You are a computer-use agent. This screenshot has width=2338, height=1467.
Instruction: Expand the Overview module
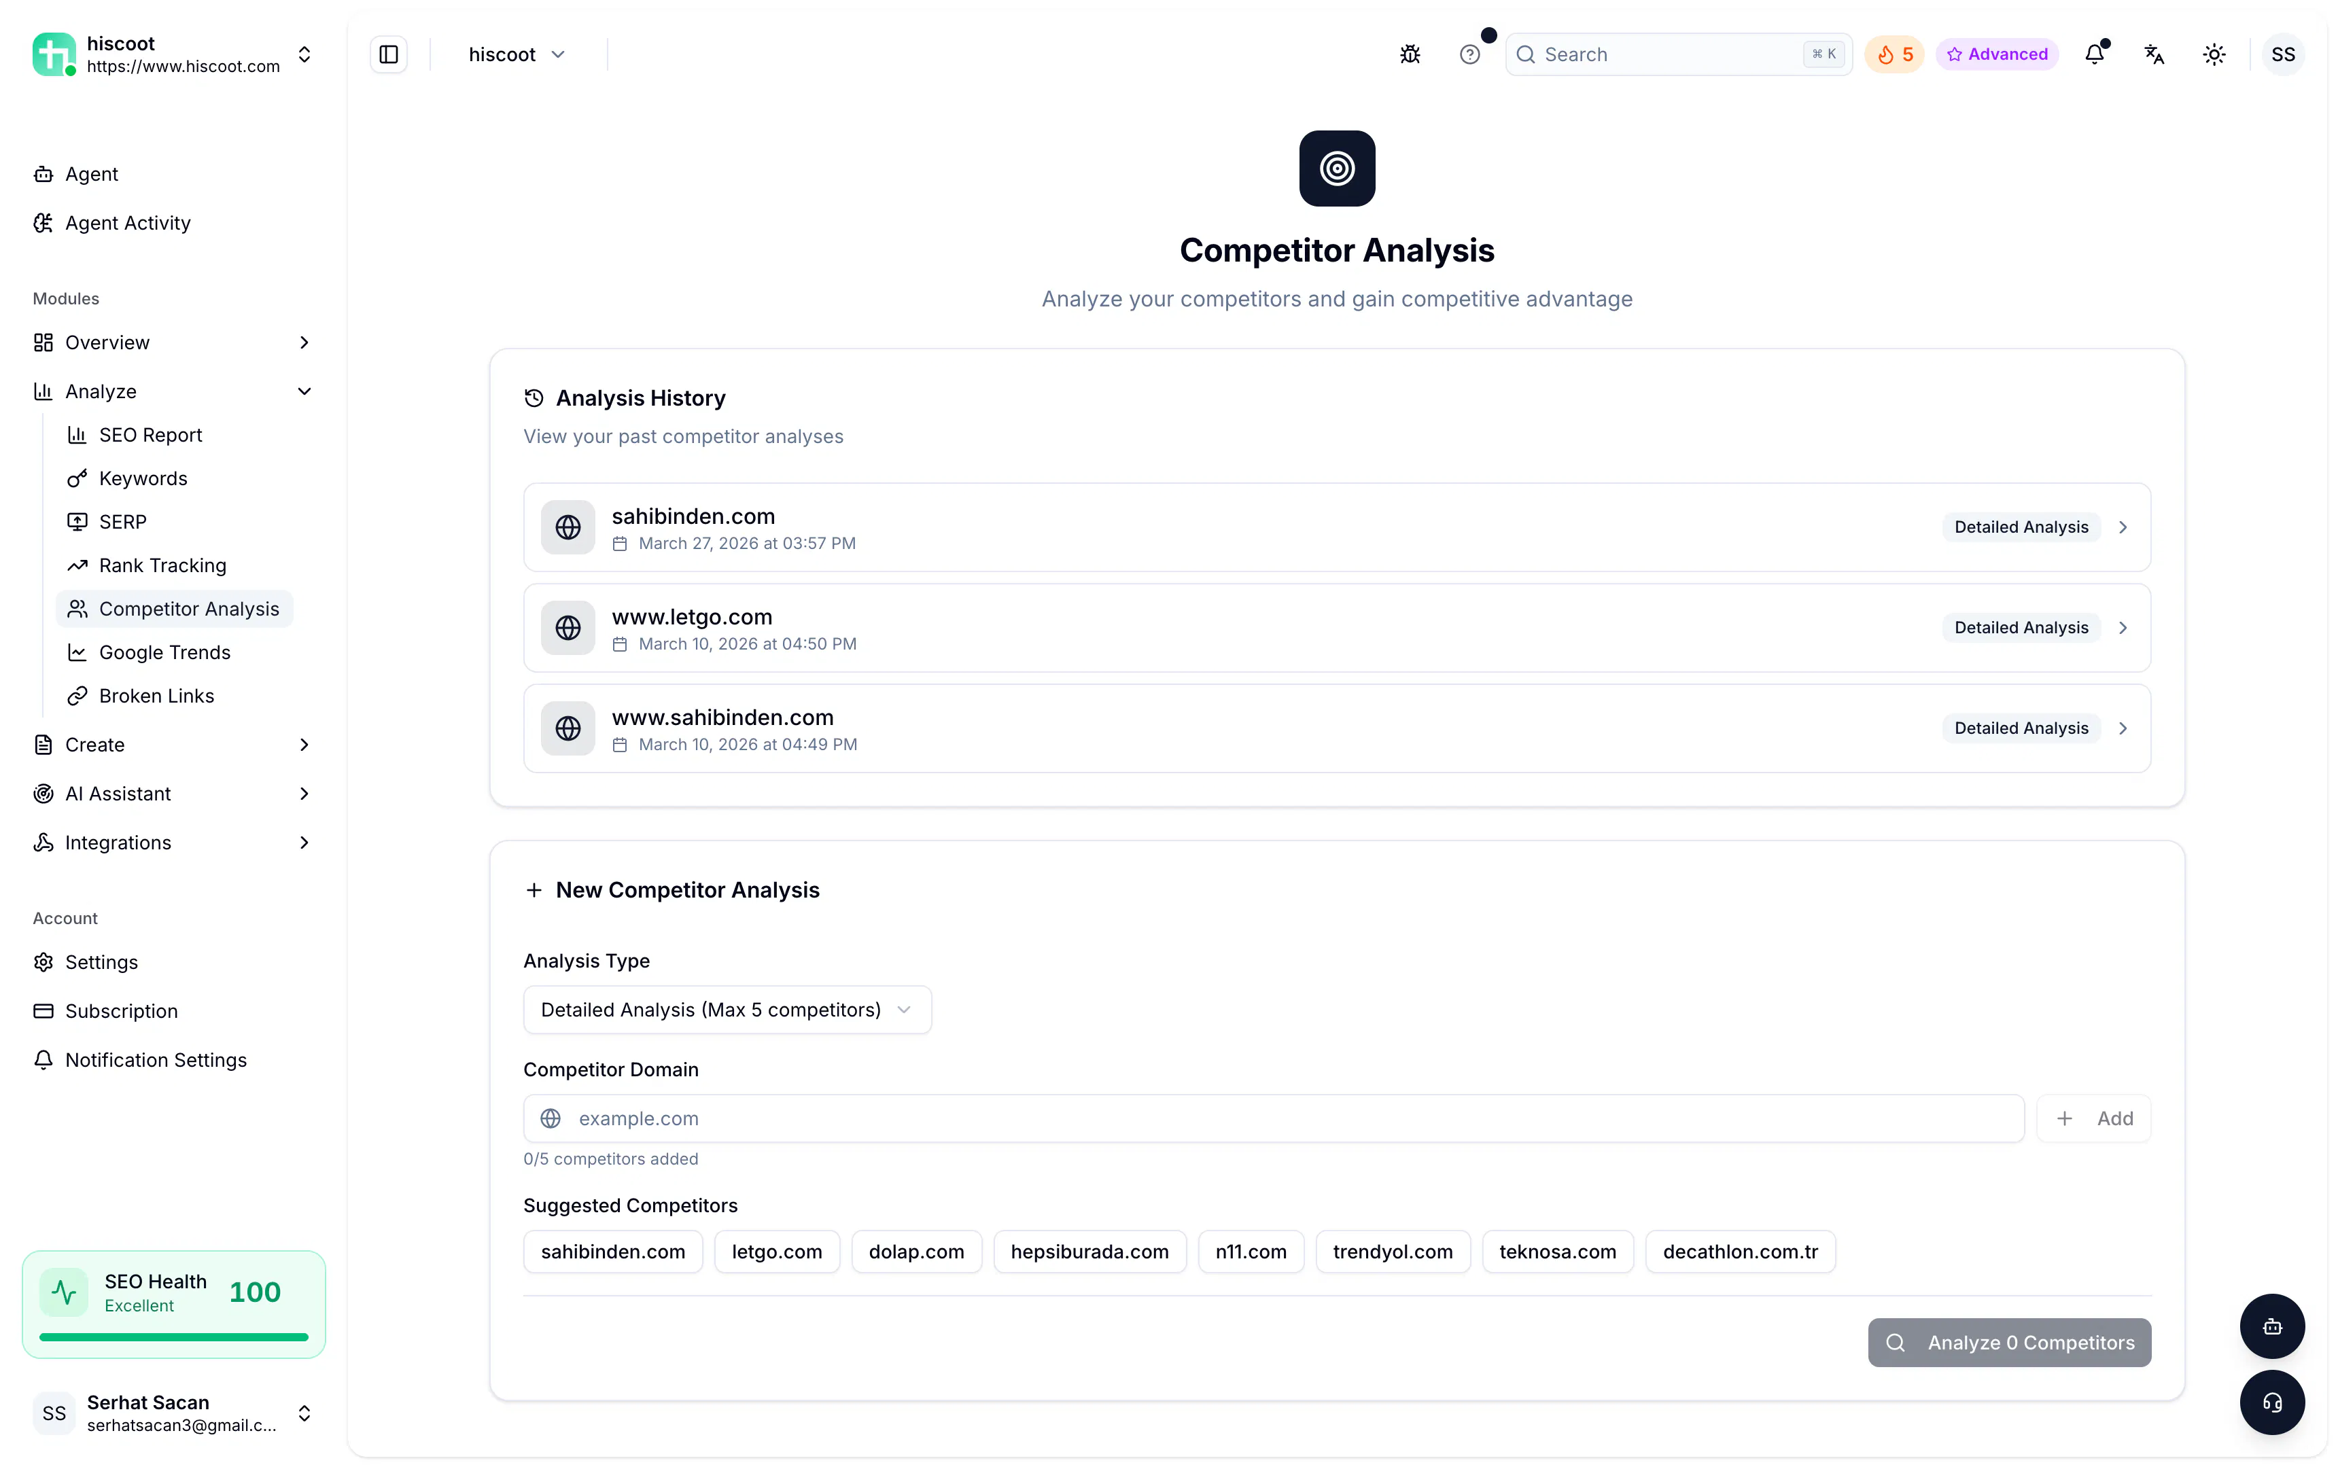point(173,342)
